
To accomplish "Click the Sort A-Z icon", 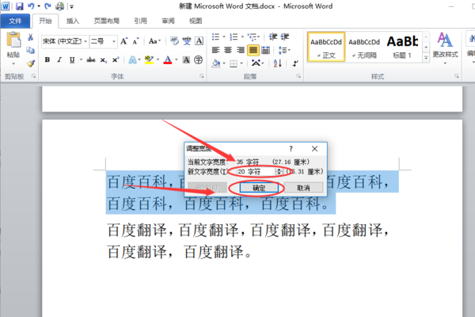I will coord(278,63).
